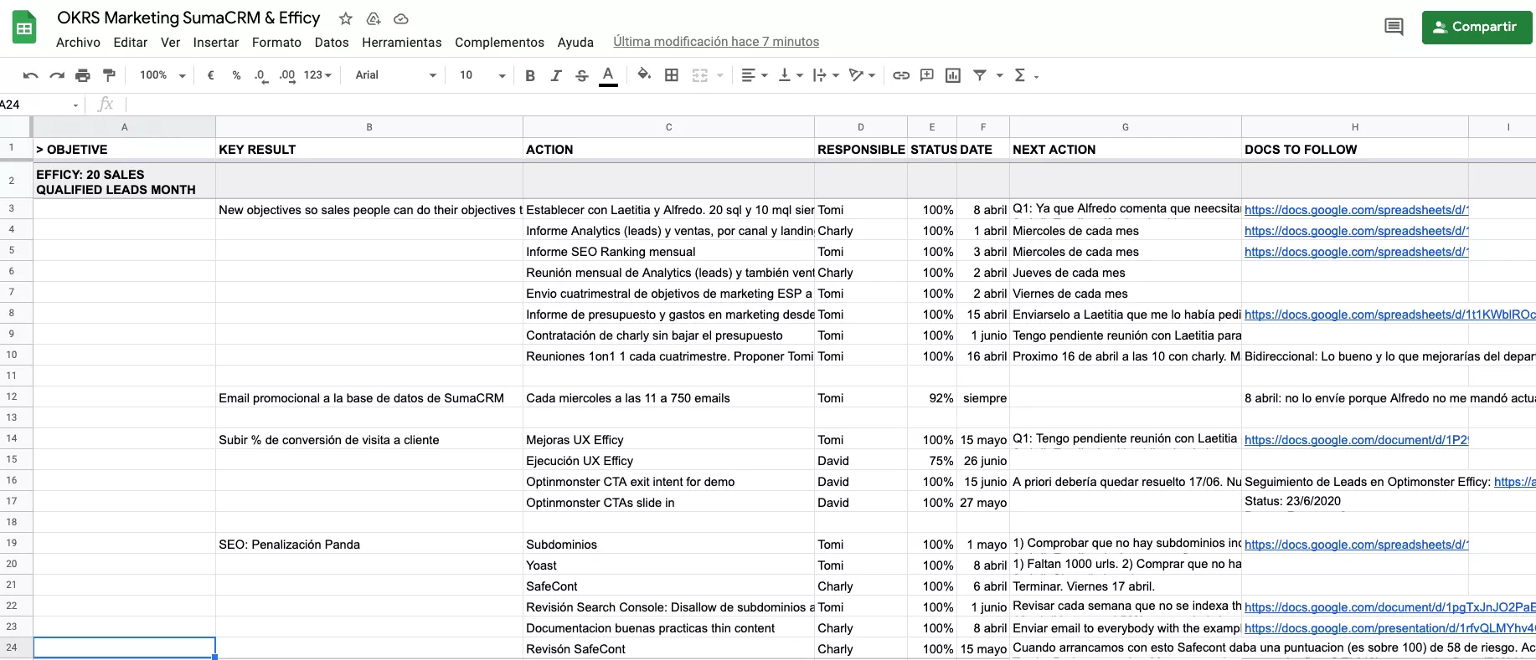Select 'EFFICY: 20 SALES QUALIFIED LEADS MONTH' cell
Viewport: 1536px width, 660px height.
click(x=124, y=182)
